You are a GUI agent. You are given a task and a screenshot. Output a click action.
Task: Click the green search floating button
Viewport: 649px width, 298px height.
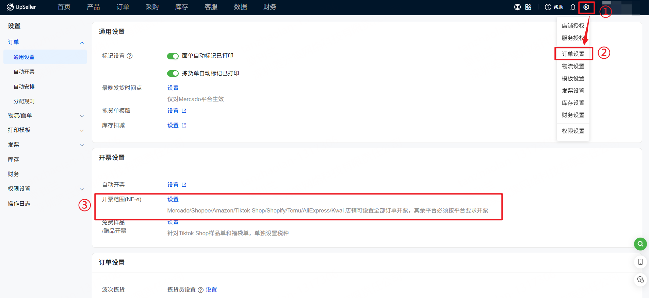coord(640,244)
